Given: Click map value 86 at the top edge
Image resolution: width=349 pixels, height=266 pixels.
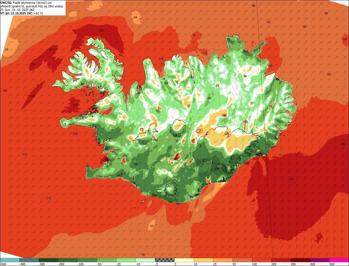Looking at the screenshot, I should (254, 6).
